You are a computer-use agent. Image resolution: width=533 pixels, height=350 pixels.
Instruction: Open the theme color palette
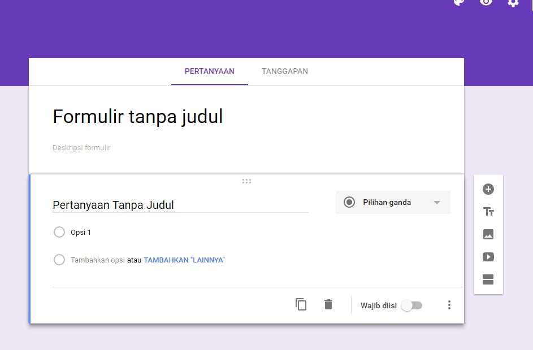[x=458, y=3]
